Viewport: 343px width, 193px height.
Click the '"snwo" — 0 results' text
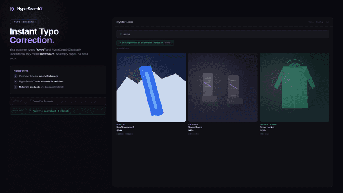point(43,101)
